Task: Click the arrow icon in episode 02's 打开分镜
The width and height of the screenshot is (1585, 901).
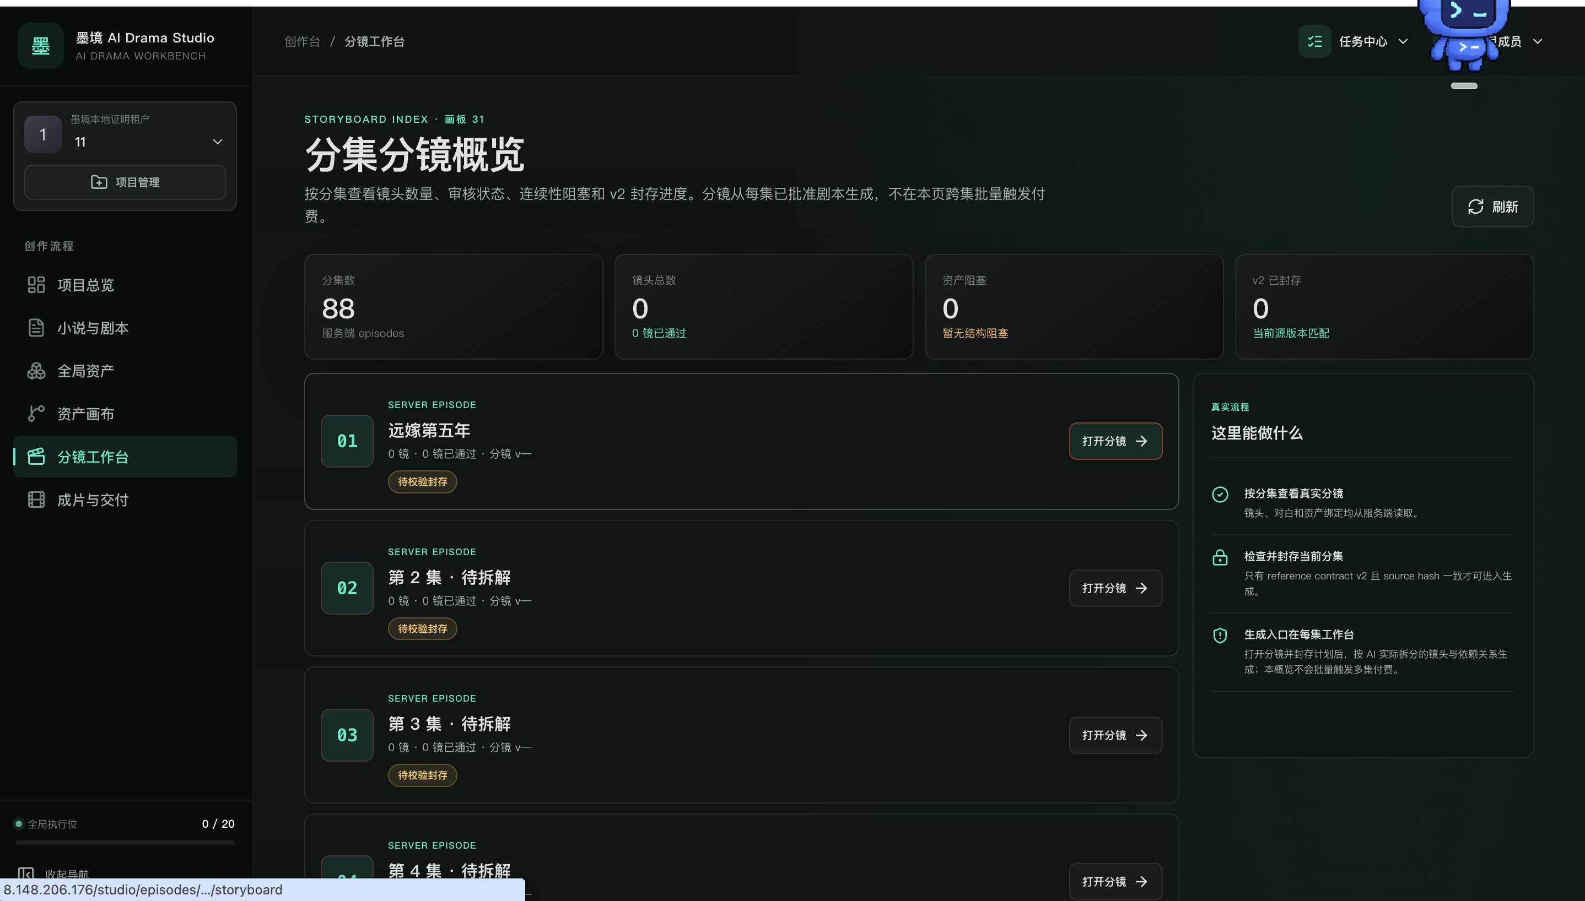Action: point(1141,588)
